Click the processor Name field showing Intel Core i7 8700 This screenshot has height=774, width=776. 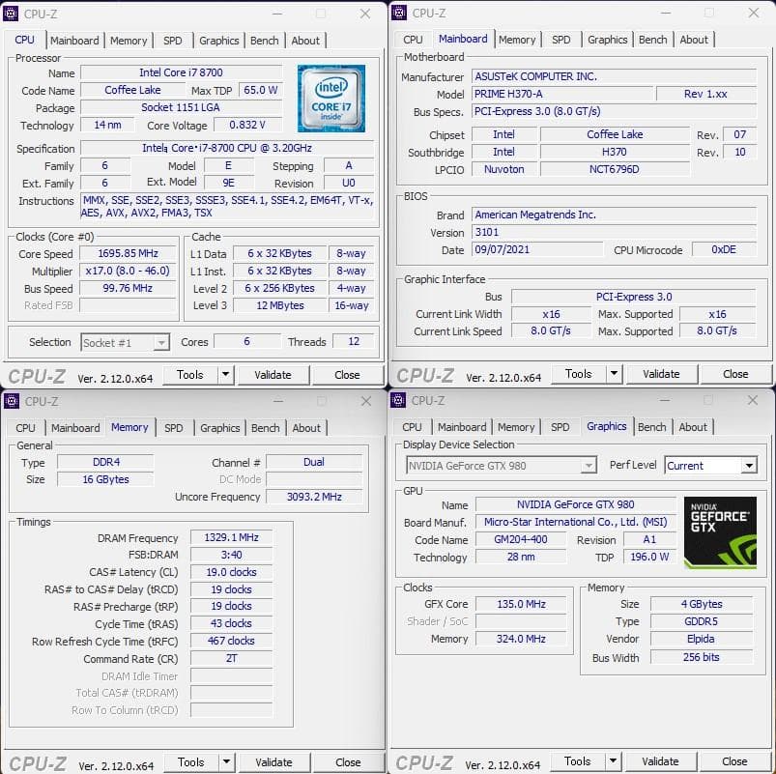pos(181,72)
